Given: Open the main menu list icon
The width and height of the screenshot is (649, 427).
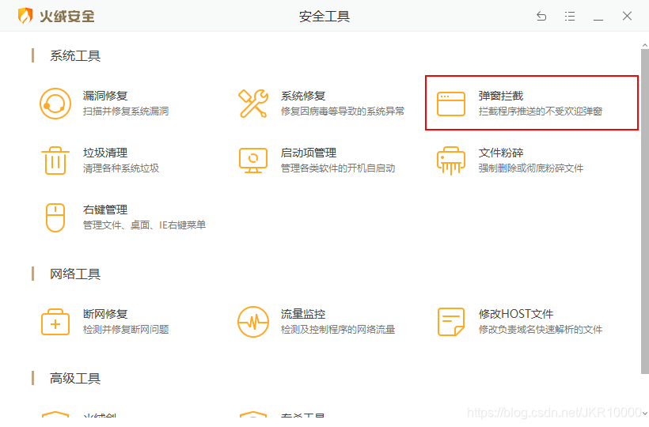Looking at the screenshot, I should click(x=570, y=16).
